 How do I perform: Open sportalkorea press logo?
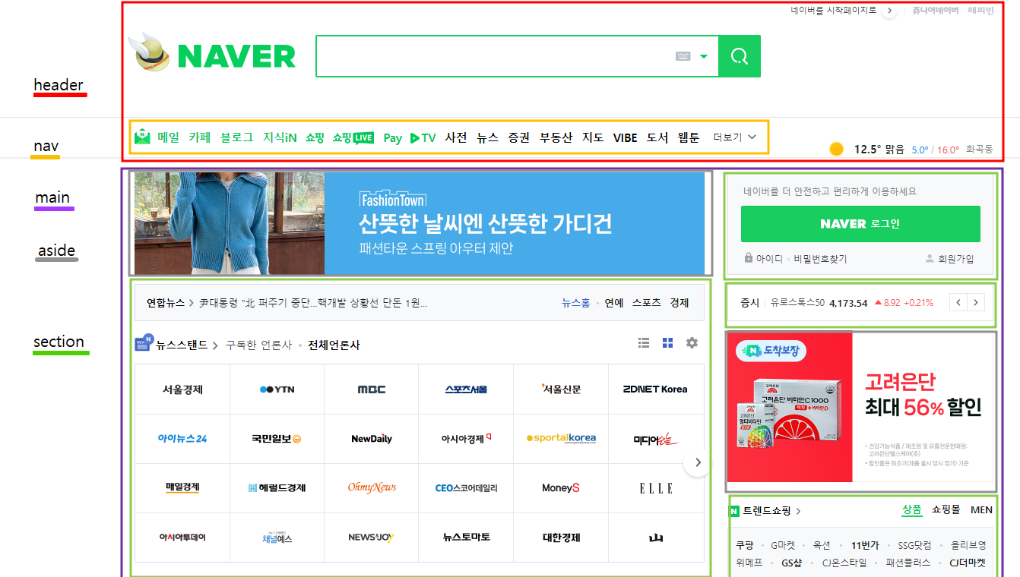click(x=561, y=439)
